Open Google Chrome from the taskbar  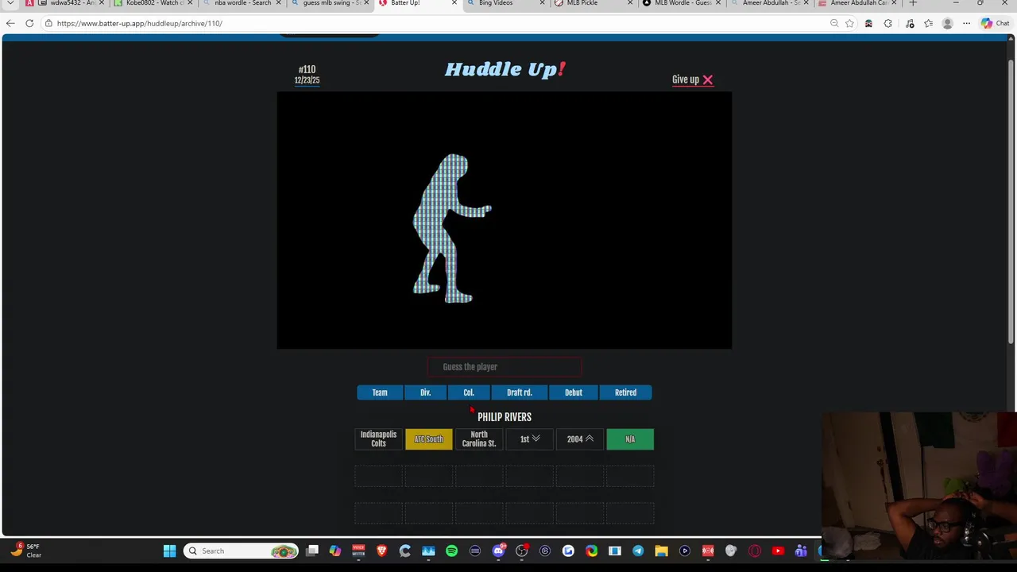coord(591,551)
